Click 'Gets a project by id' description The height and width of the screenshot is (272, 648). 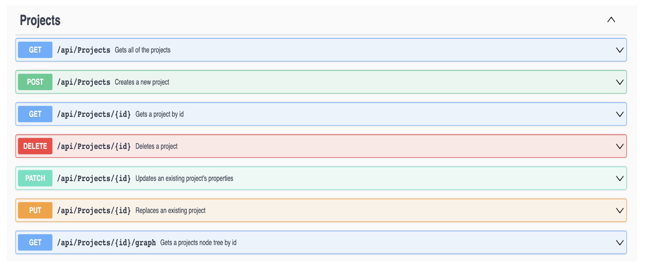click(x=159, y=114)
